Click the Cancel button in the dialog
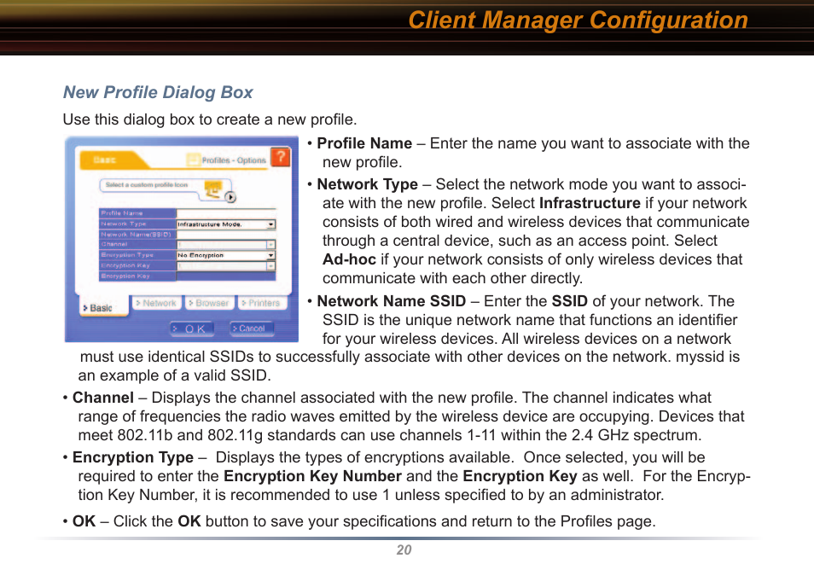Screen dimensions: 814x564 pyautogui.click(x=252, y=329)
